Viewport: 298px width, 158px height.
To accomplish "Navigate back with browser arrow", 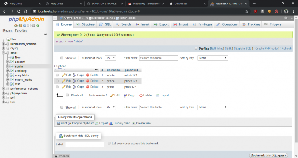I will (x=5, y=11).
